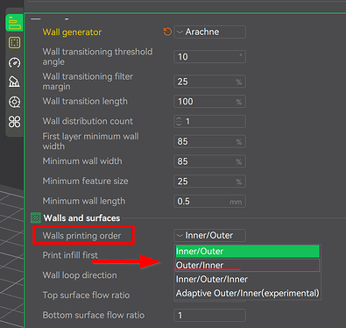Open the Quality settings sidebar icon
The height and width of the screenshot is (328, 346).
click(x=14, y=23)
